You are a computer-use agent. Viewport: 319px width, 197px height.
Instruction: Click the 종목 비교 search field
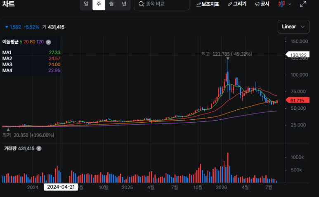(x=161, y=4)
